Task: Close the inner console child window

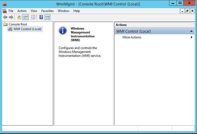Action: pyautogui.click(x=192, y=11)
